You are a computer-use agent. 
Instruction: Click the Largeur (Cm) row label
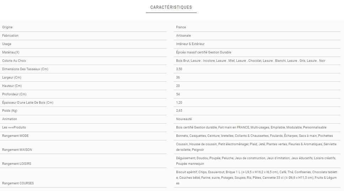pyautogui.click(x=12, y=78)
